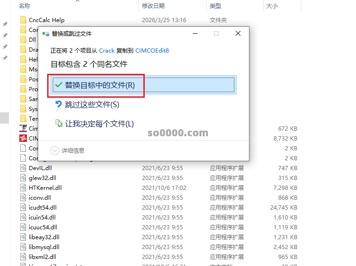Select the icuin54.dll file name
356x266 pixels.
[x=42, y=217]
